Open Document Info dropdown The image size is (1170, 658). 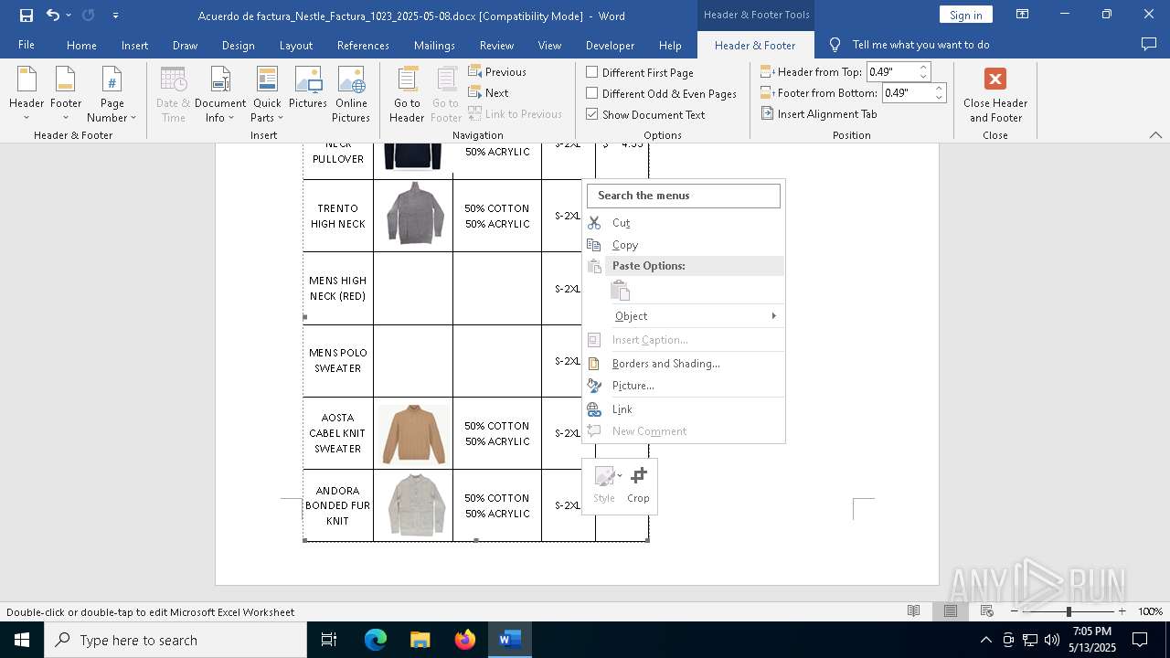pos(220,94)
